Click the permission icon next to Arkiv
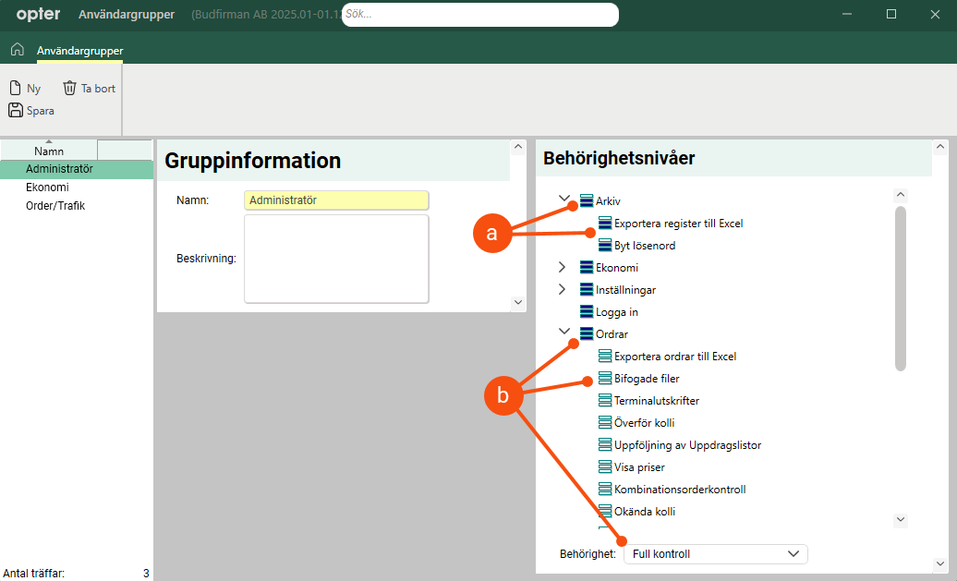This screenshot has height=581, width=957. coord(586,201)
